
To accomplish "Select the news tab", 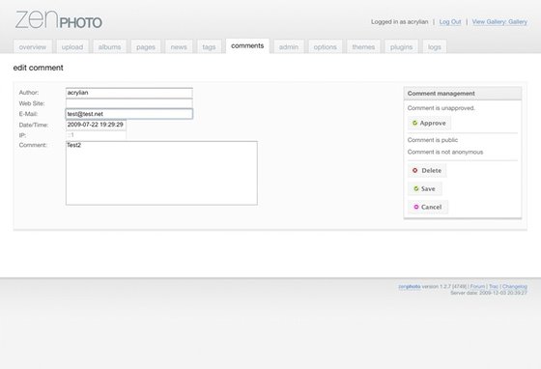I will 179,47.
